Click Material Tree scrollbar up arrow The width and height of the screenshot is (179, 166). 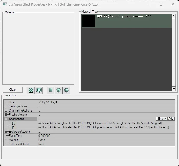click(173, 16)
